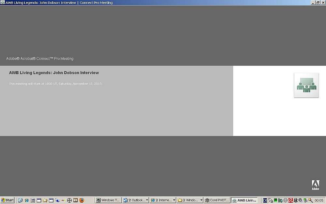Click the red Avira antivirus tray icon
Image resolution: width=326 pixels, height=204 pixels.
(290, 200)
